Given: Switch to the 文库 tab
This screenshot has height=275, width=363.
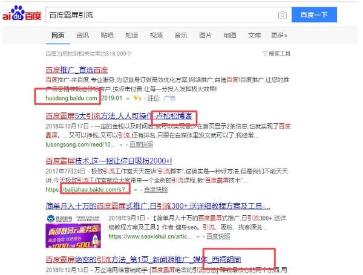Looking at the screenshot, I should click(255, 36).
